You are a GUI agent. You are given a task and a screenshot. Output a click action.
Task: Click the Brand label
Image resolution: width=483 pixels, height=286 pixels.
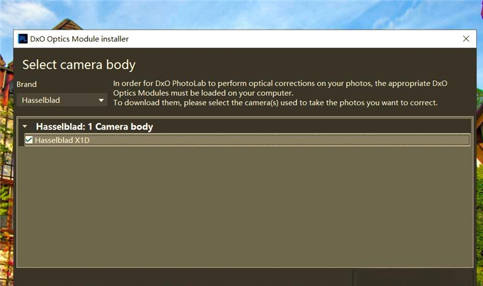pyautogui.click(x=26, y=84)
